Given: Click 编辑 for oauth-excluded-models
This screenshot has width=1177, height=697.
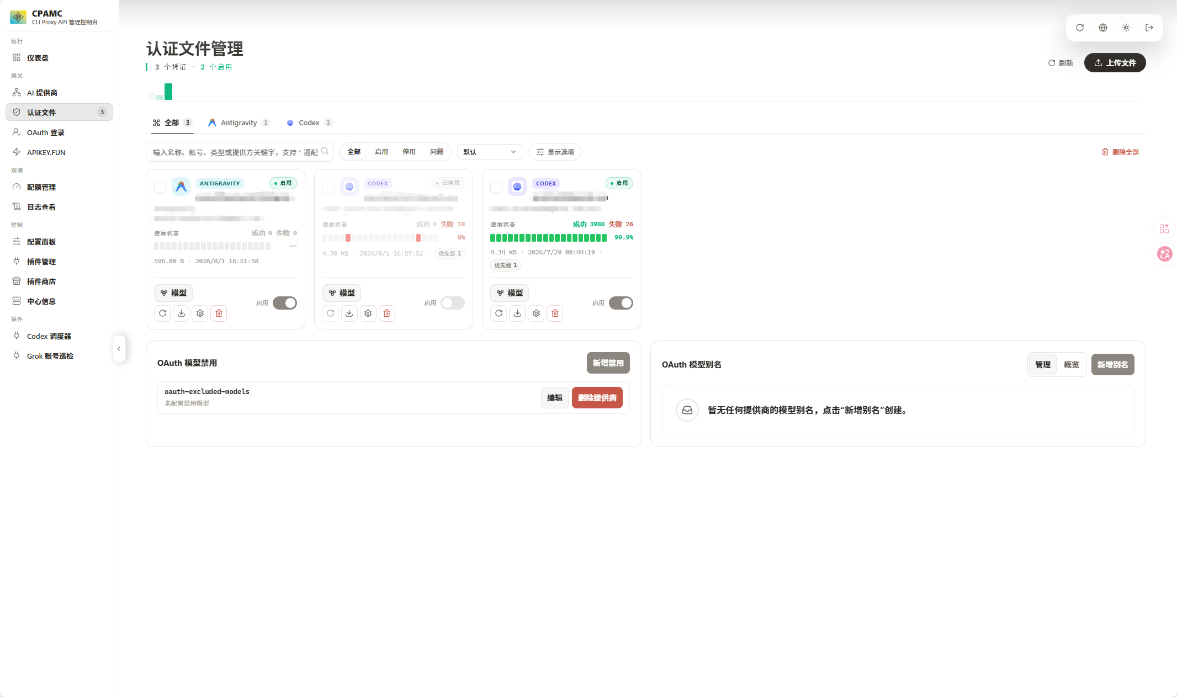Looking at the screenshot, I should 555,398.
